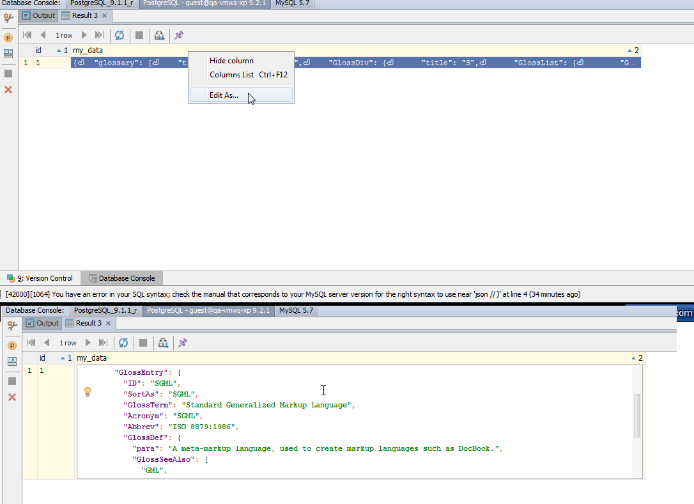The image size is (694, 504).
Task: Click Last page icon in lower toolbar
Action: 103,343
